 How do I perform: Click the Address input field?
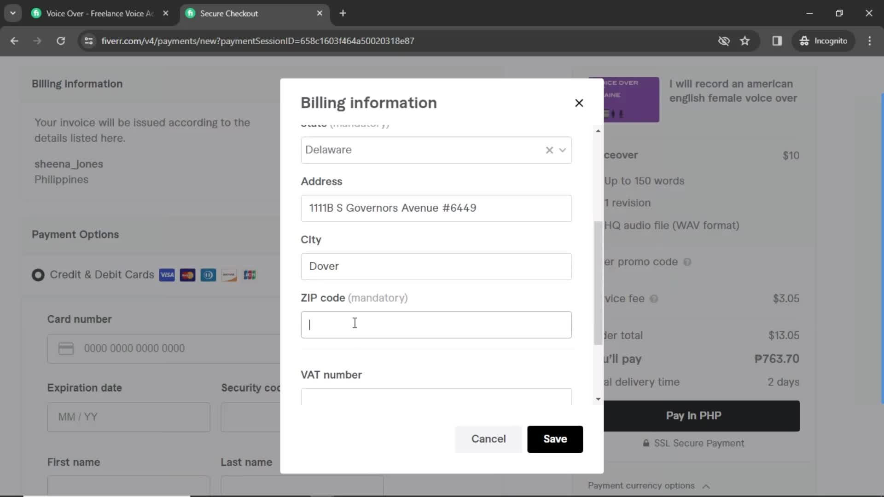[436, 208]
